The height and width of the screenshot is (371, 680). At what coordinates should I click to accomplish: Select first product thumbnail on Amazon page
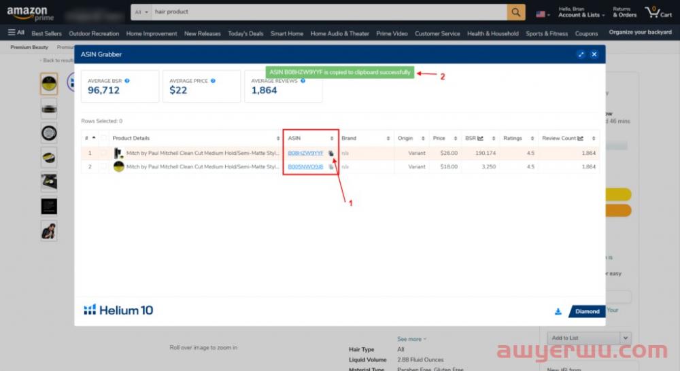(x=49, y=84)
